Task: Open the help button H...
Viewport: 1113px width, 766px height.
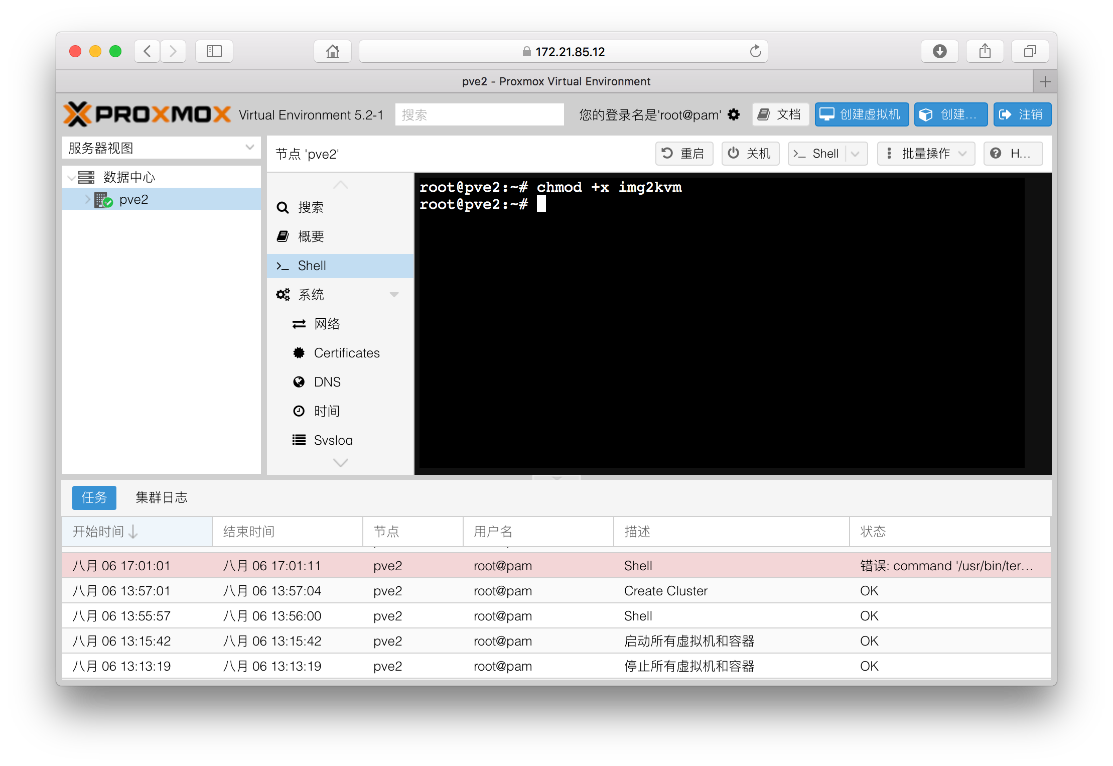Action: (x=1013, y=154)
